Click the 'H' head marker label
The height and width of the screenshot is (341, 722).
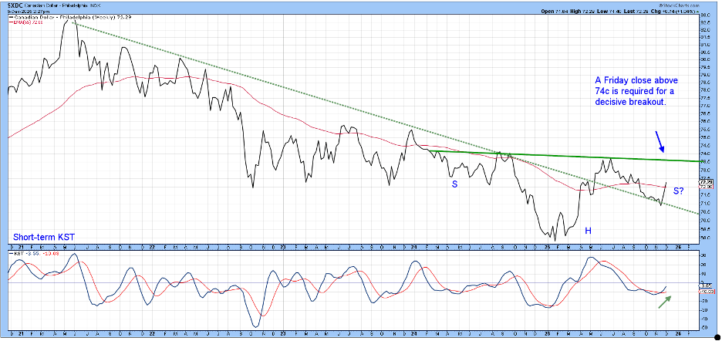coord(588,231)
